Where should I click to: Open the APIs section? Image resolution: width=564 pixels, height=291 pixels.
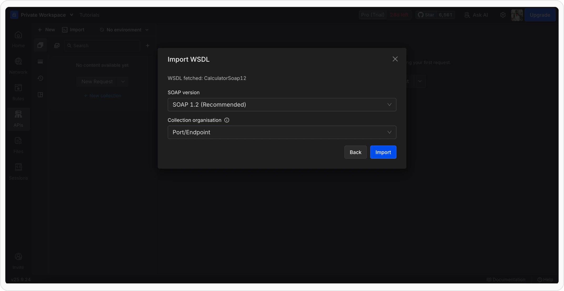click(18, 119)
